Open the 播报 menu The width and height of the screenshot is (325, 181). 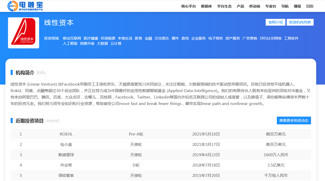(x=297, y=6)
